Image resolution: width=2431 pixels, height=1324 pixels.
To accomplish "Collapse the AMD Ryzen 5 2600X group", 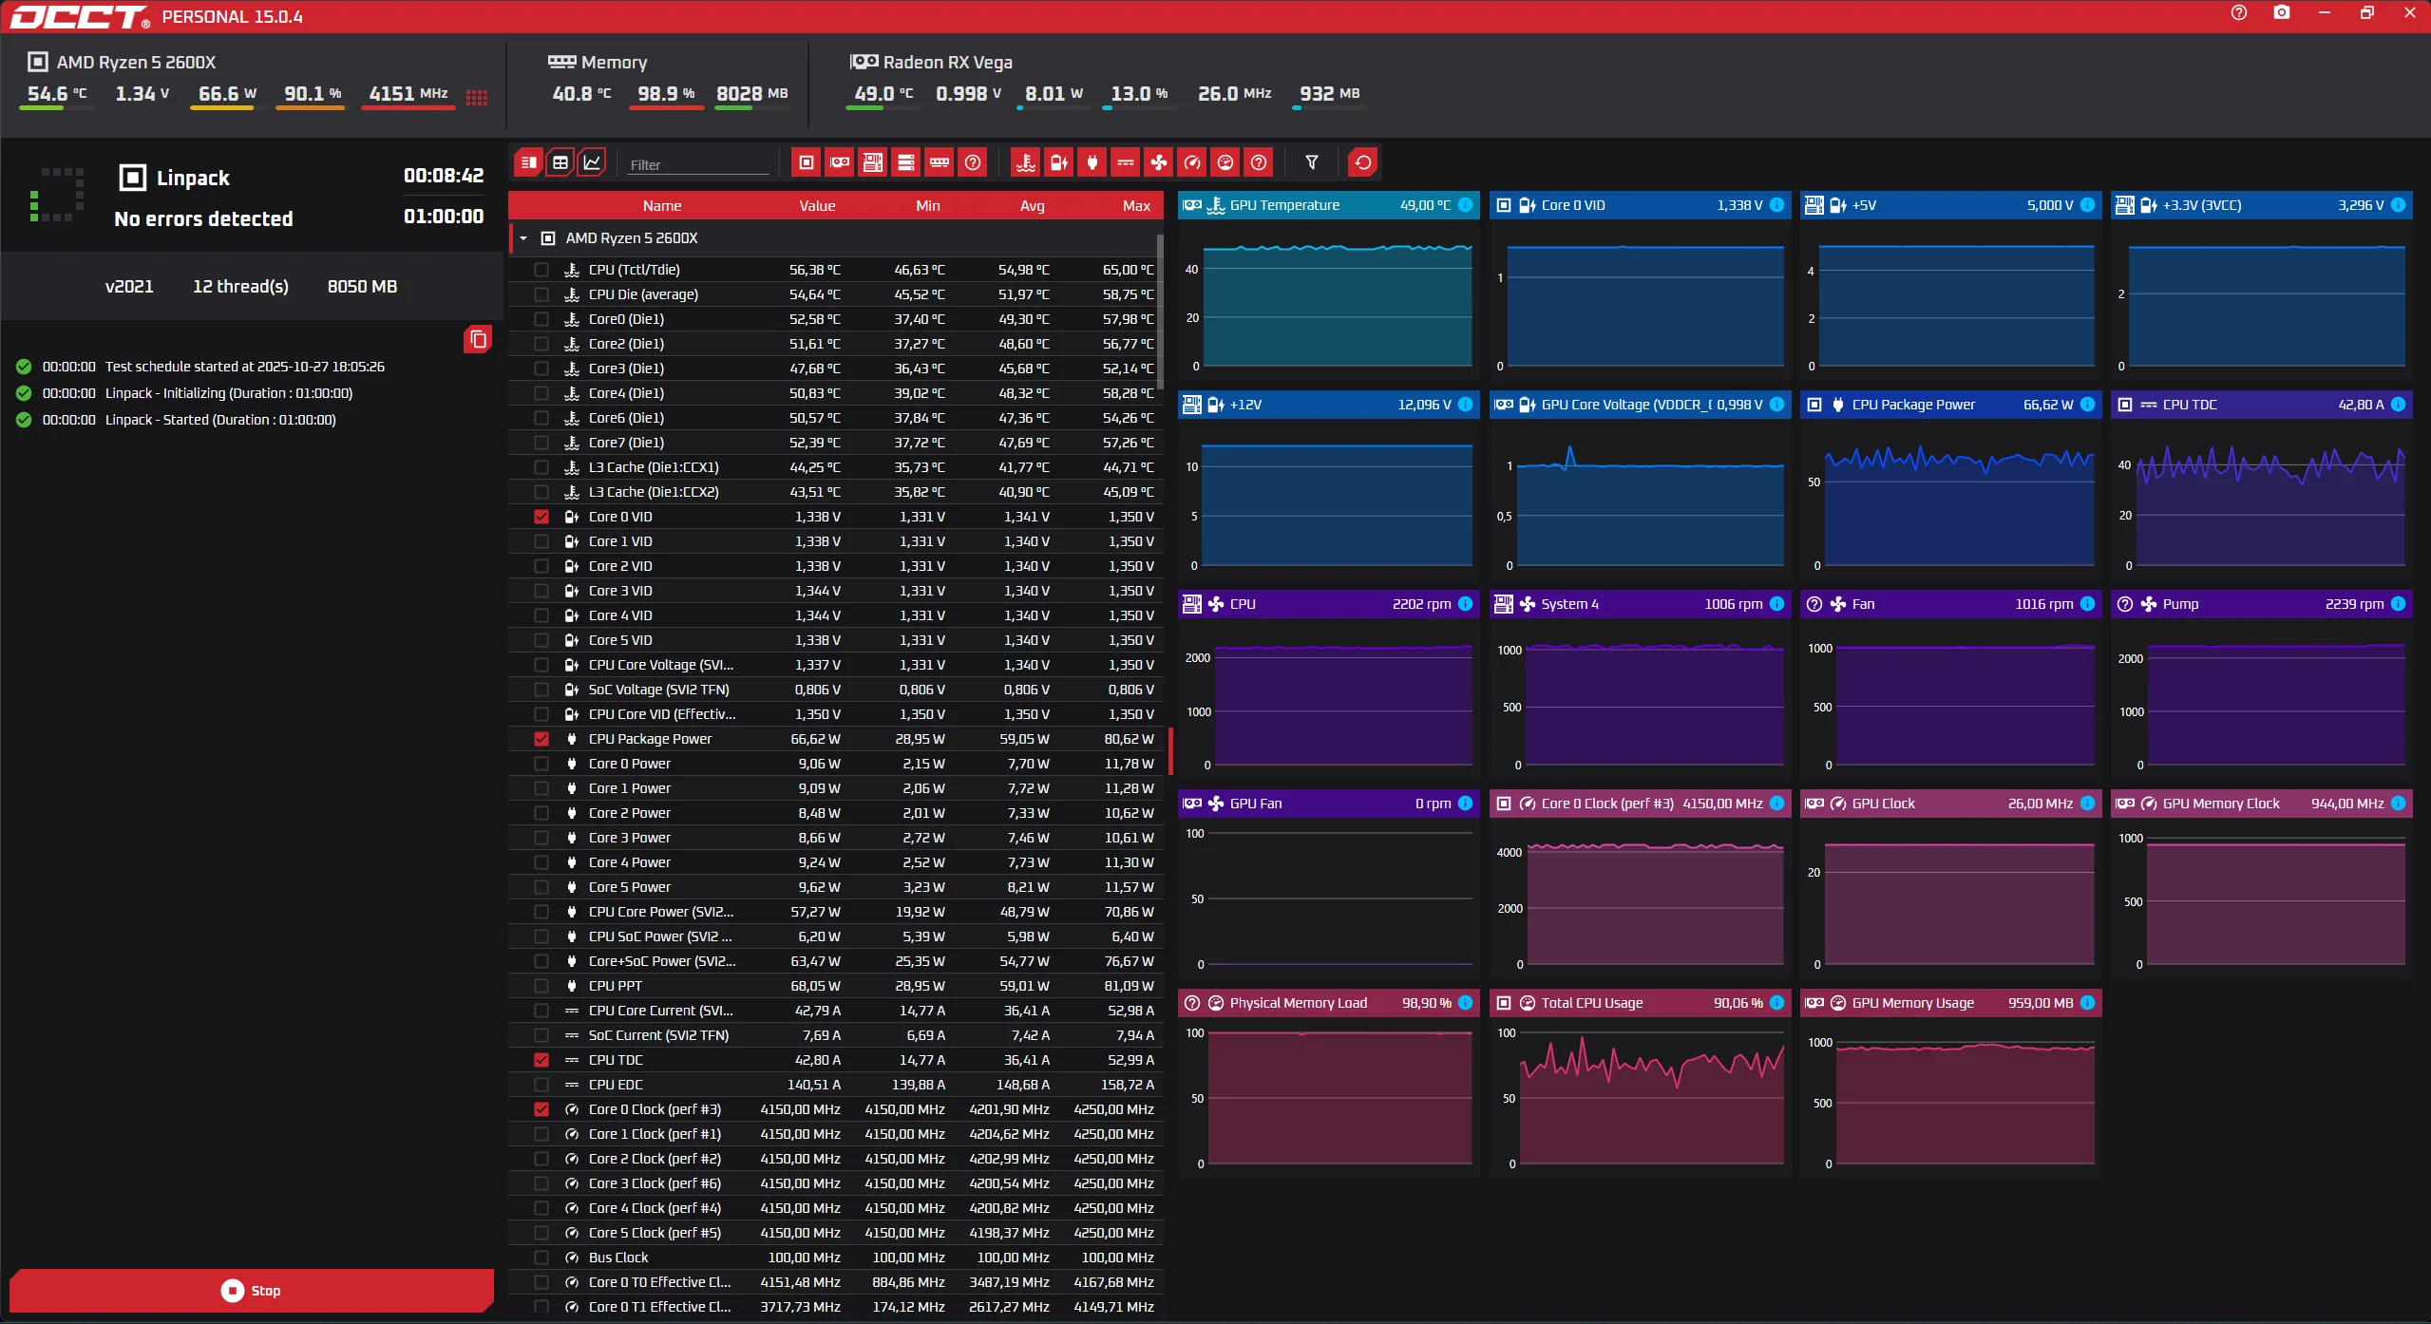I will click(523, 238).
